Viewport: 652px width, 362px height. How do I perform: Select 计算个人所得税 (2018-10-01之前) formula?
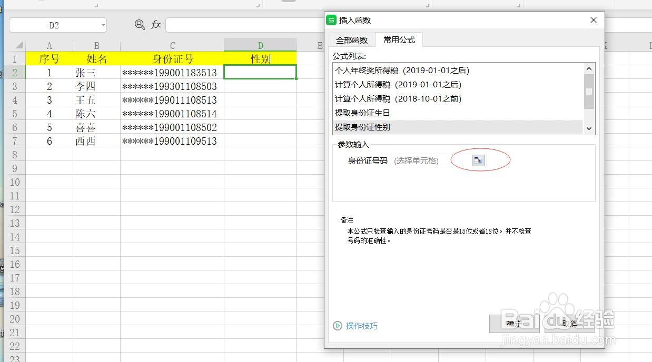point(458,98)
